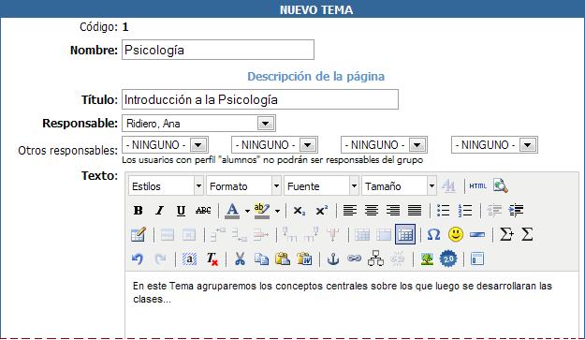Open the fourth NINGUNO otros responsables dropdown

(494, 145)
